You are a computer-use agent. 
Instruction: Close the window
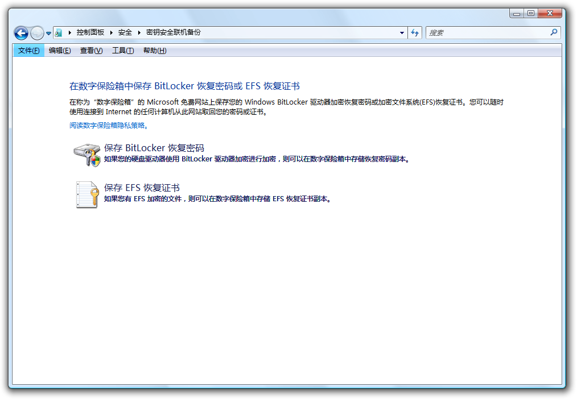point(550,13)
